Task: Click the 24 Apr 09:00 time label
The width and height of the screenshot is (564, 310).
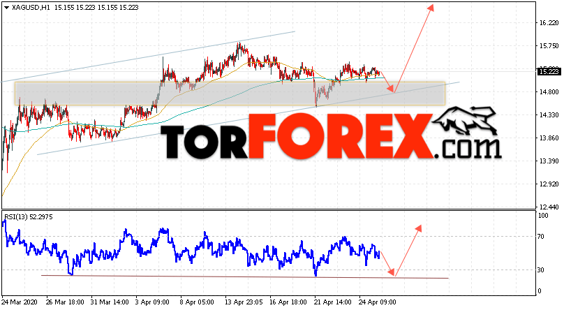Action: (377, 302)
